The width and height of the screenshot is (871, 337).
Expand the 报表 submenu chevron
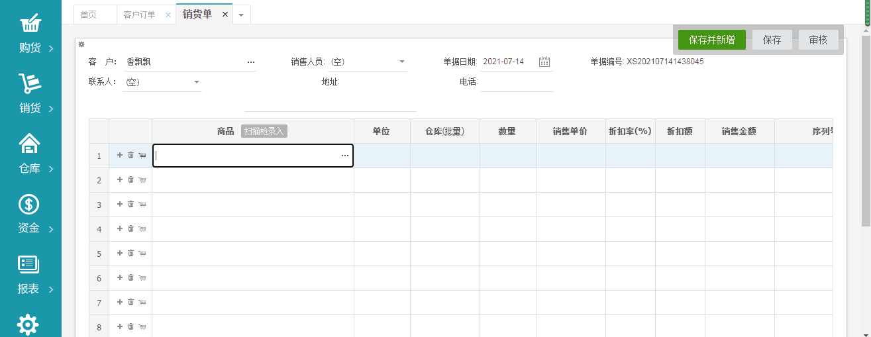51,289
